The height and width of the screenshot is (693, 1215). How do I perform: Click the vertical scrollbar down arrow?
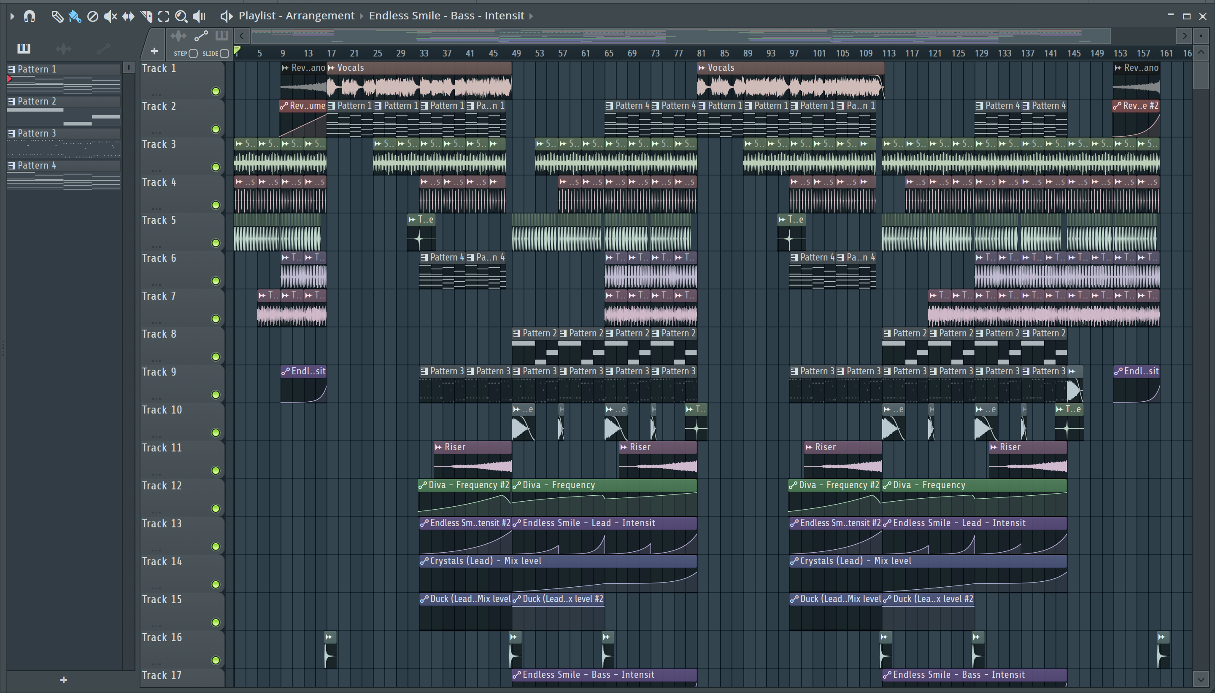[x=1201, y=679]
